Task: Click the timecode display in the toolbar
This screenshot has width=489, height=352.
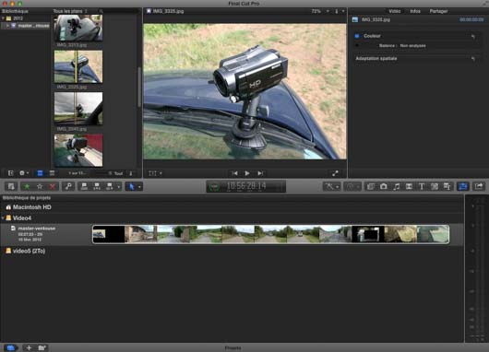Action: 246,186
